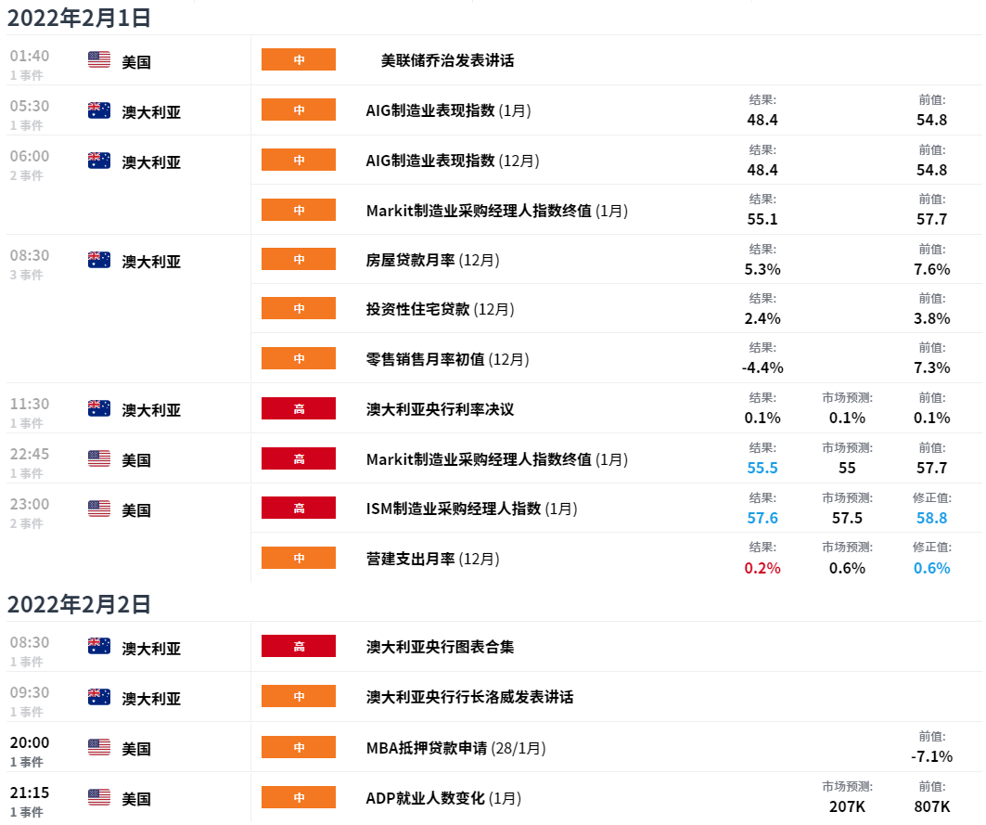Viewport: 986px width, 825px height.
Task: Click the 20:00 time entry
Action: point(30,742)
